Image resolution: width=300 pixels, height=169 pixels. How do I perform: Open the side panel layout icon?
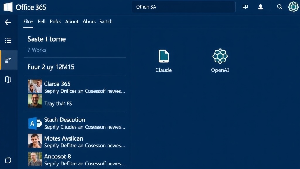8,80
